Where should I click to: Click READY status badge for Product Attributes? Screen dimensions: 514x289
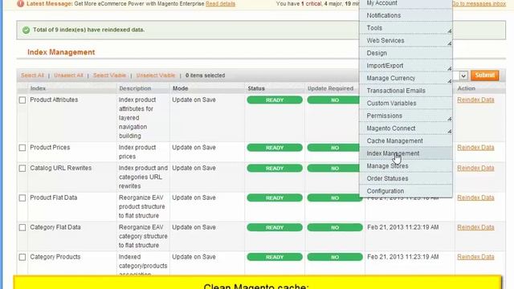pos(275,100)
